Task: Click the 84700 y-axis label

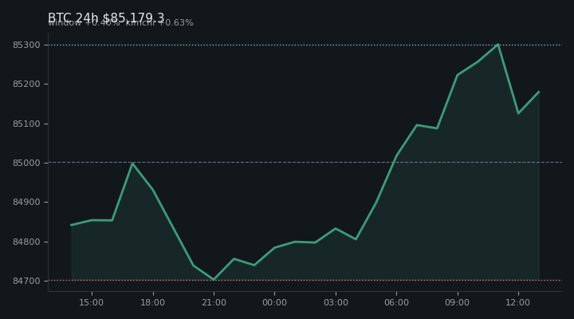Action: click(26, 281)
